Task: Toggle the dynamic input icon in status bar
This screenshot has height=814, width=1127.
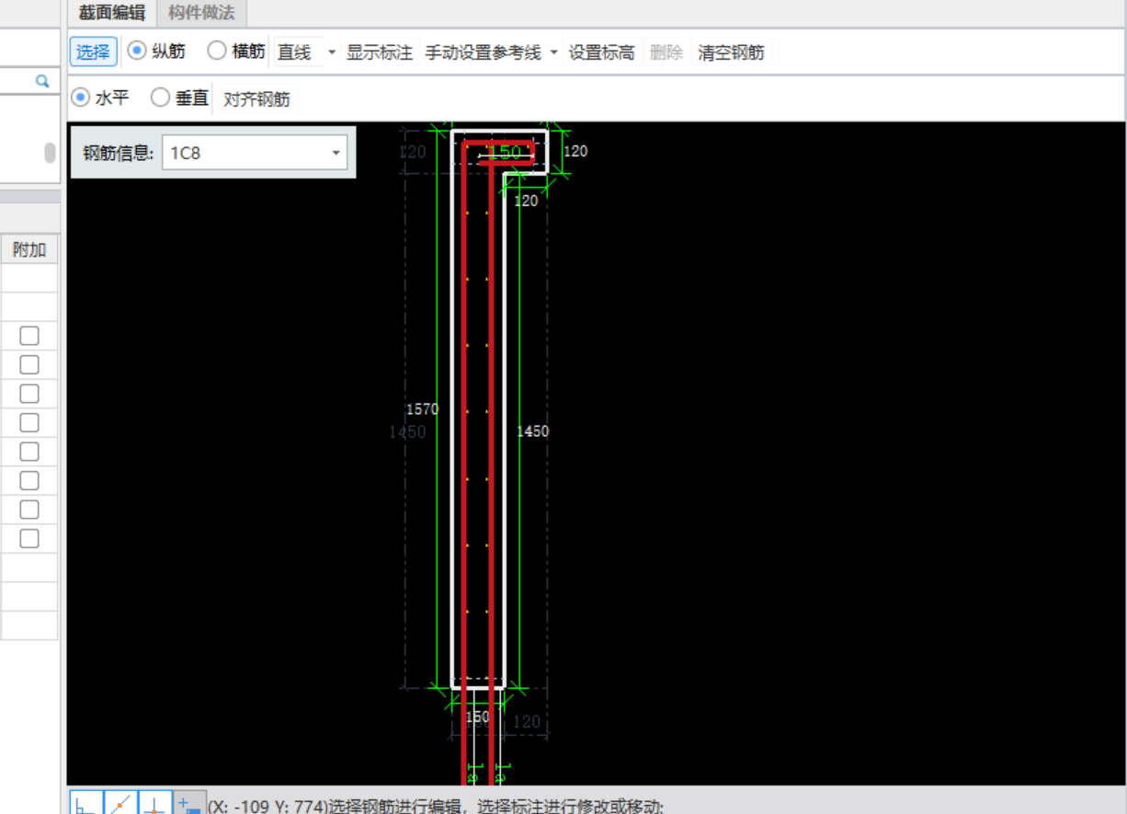Action: click(x=189, y=802)
